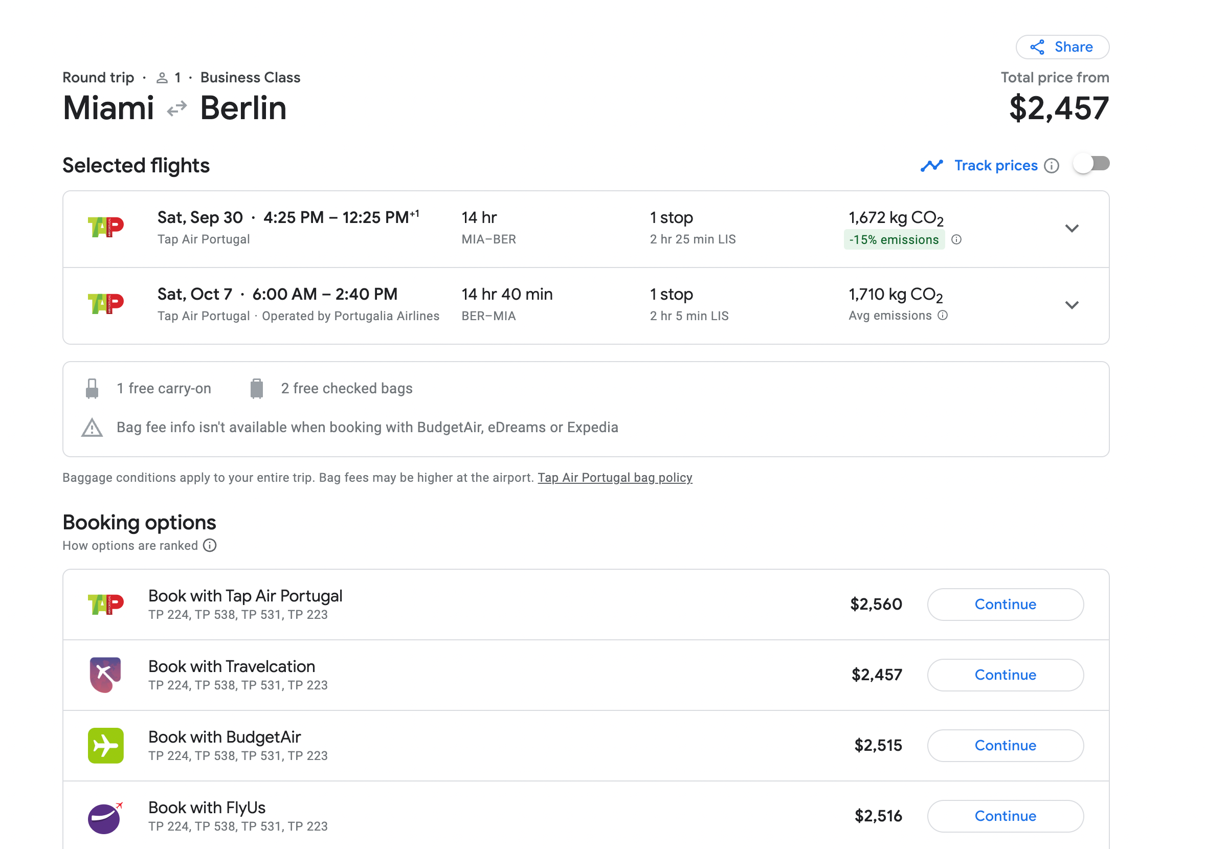This screenshot has width=1205, height=849.
Task: Click info icon next to -15% emissions
Action: tap(956, 240)
